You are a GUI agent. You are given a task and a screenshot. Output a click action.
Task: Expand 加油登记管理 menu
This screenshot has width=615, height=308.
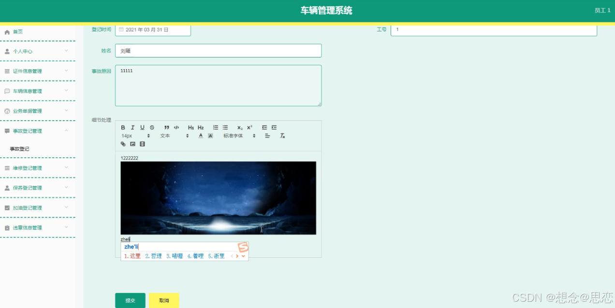click(38, 208)
